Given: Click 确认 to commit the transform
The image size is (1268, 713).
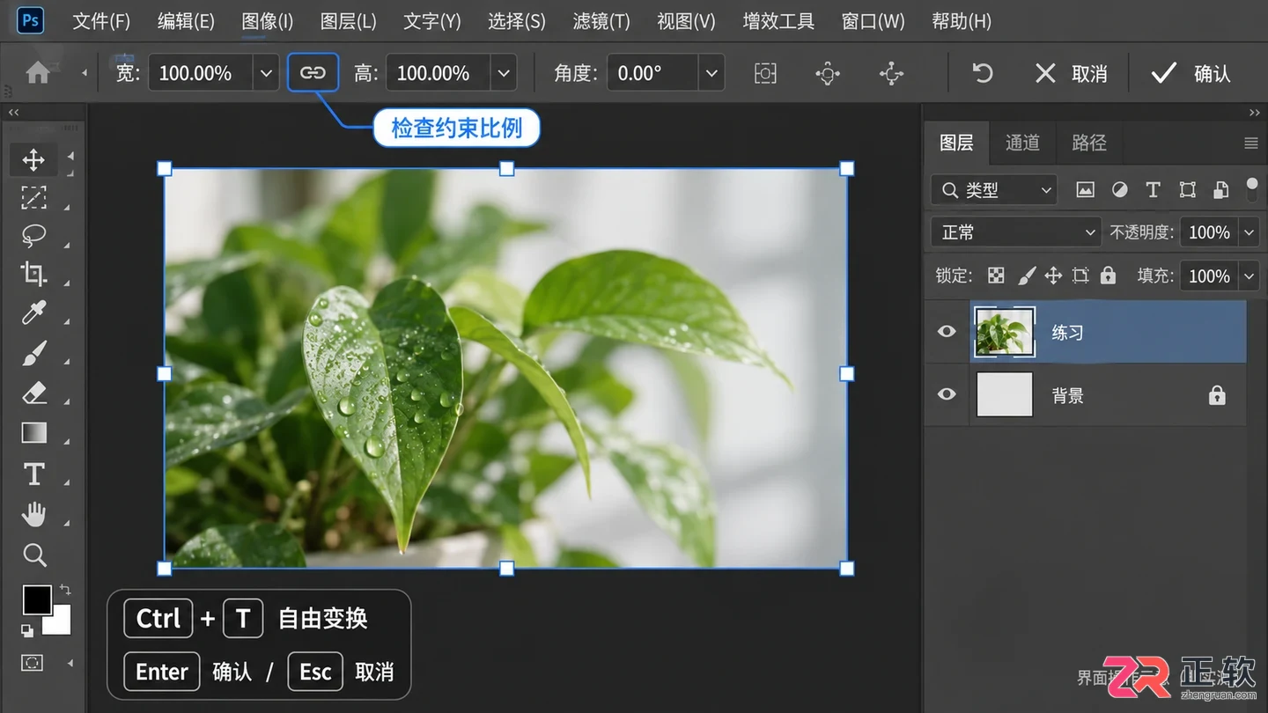Looking at the screenshot, I should point(1191,73).
